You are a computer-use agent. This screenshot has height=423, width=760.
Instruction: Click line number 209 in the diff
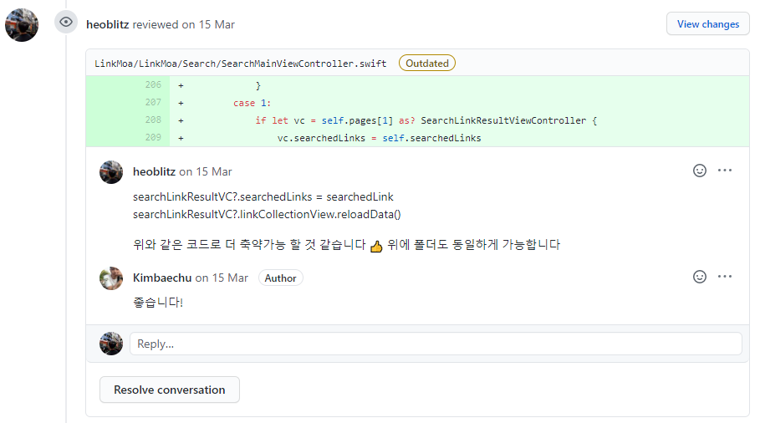tap(153, 137)
